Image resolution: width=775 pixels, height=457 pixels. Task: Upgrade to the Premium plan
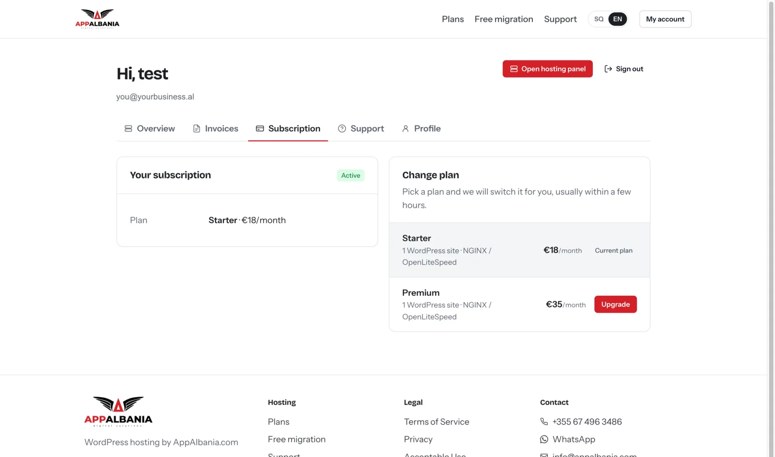[x=616, y=305]
